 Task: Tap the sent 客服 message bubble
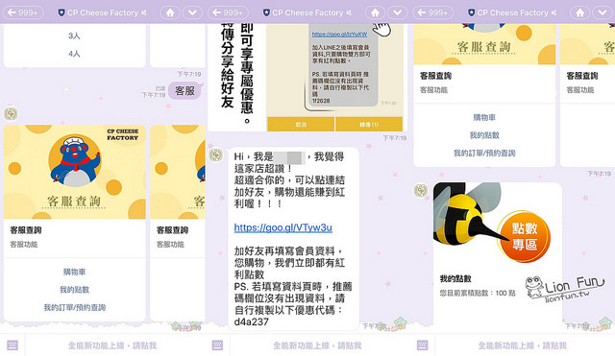click(x=184, y=91)
